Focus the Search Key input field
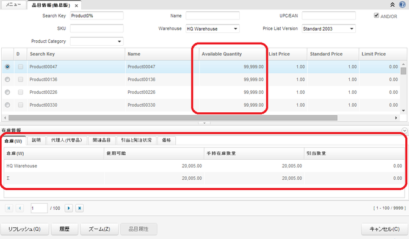The height and width of the screenshot is (239, 409). 97,16
